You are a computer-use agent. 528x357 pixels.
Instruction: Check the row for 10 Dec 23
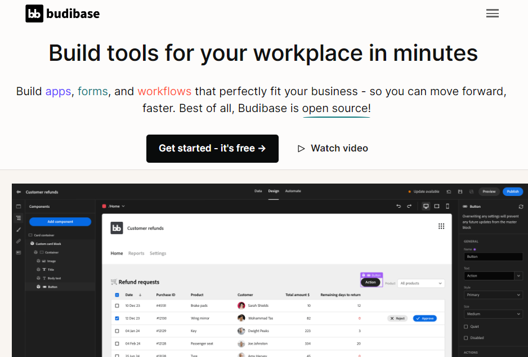(117, 305)
